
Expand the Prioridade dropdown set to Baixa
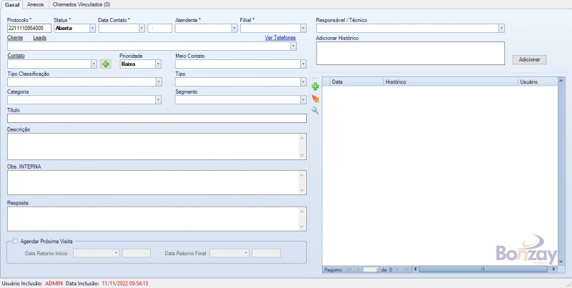[x=158, y=64]
